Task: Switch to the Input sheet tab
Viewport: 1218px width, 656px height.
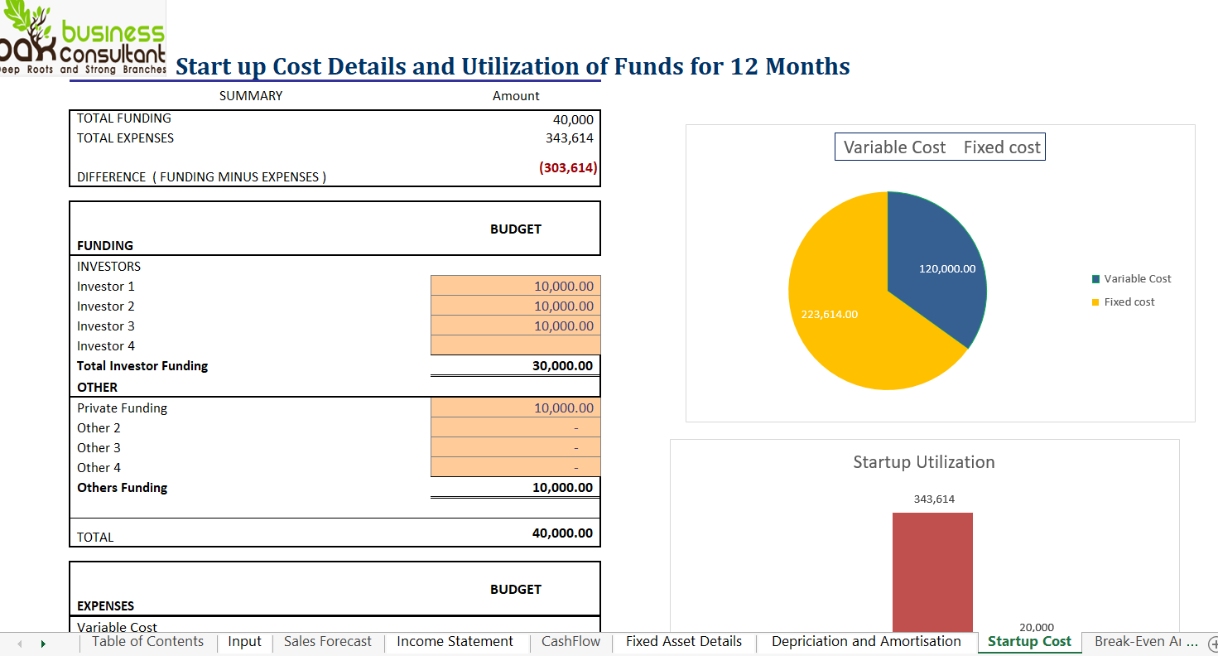Action: (x=244, y=642)
